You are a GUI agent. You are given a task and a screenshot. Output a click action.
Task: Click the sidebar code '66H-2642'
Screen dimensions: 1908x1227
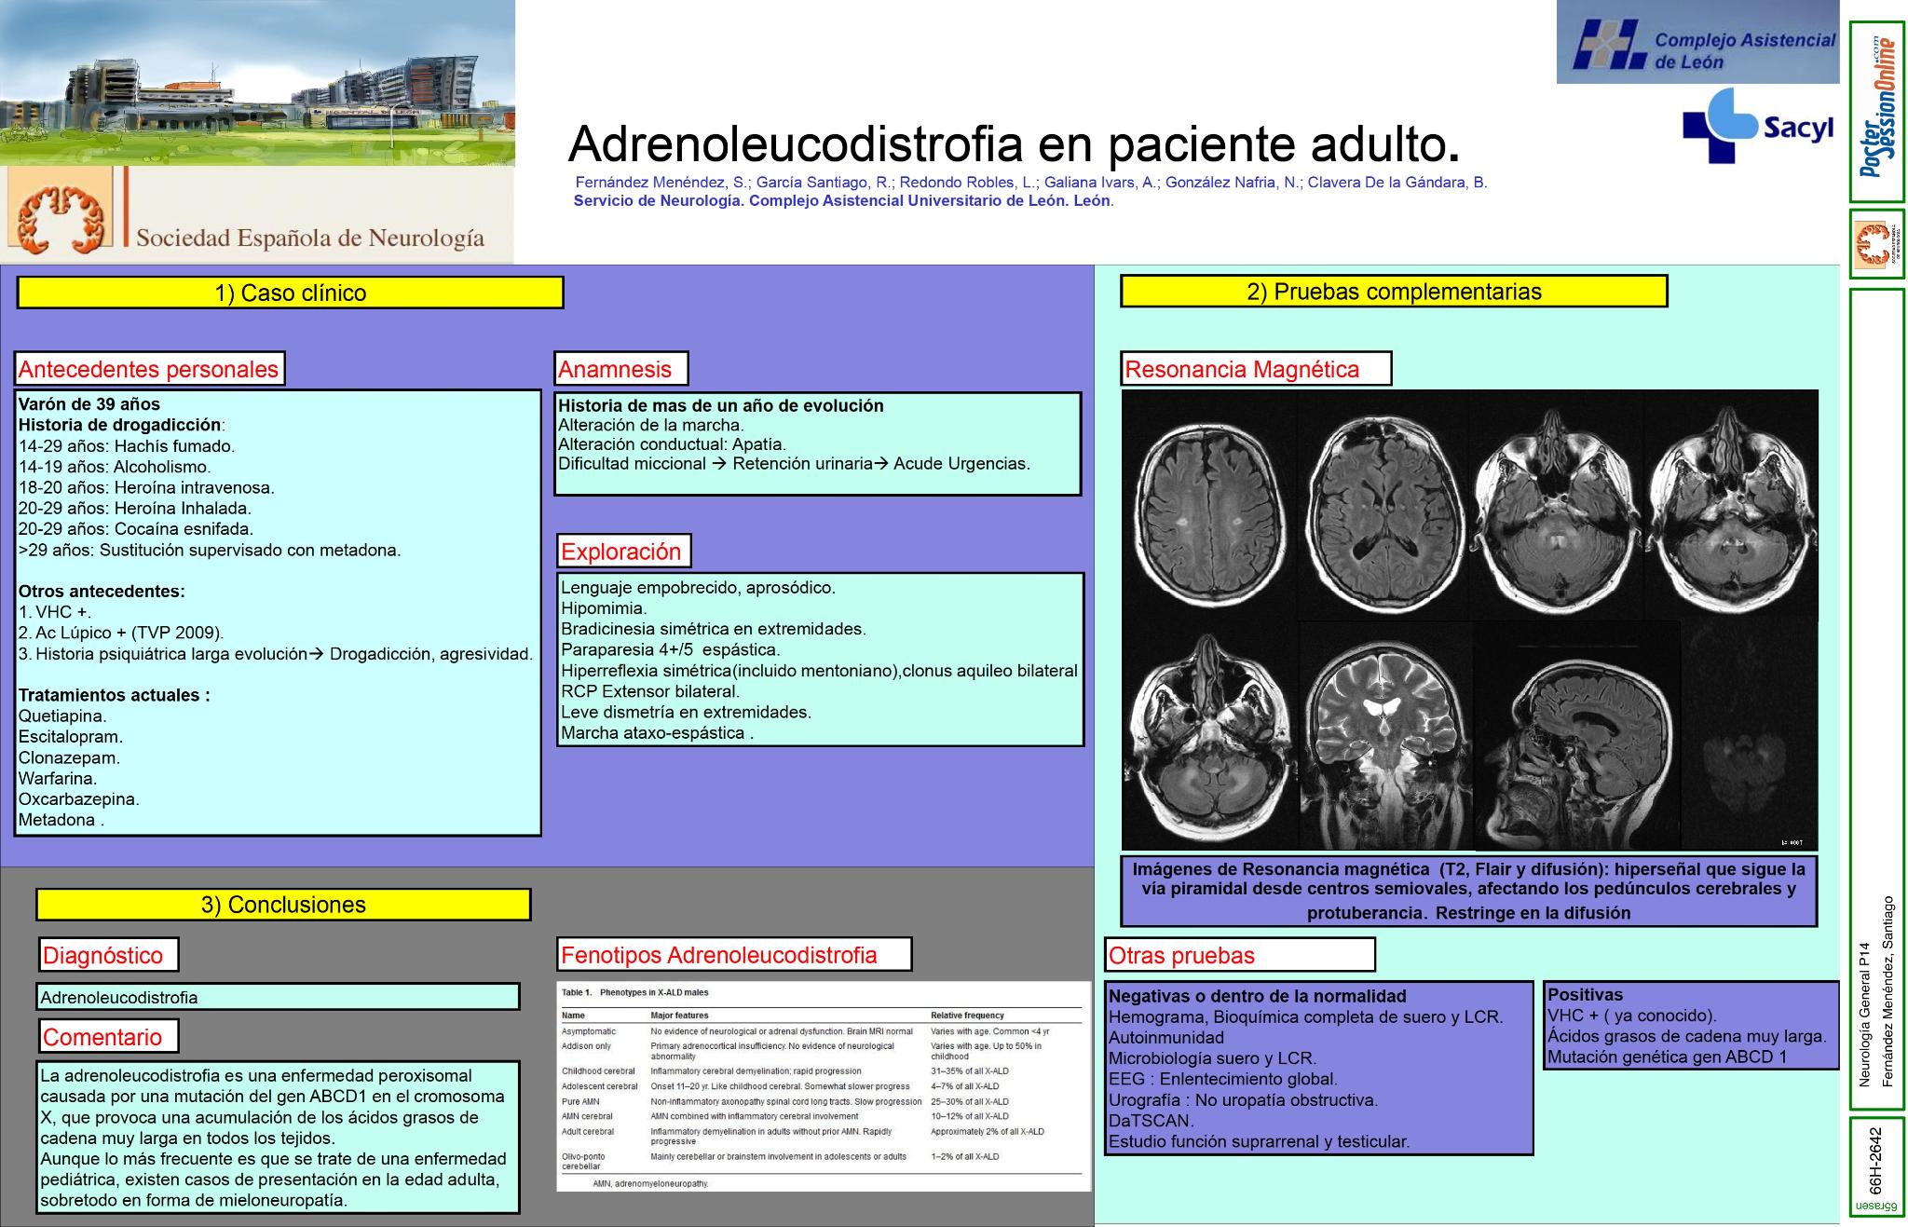(1876, 1161)
